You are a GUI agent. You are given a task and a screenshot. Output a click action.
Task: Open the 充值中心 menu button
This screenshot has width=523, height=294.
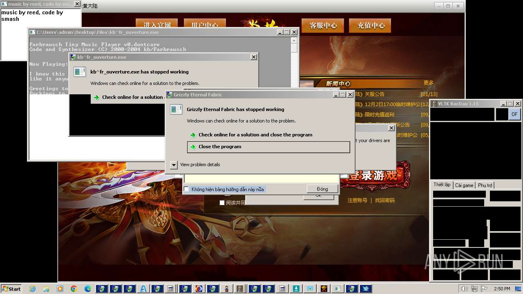coord(370,25)
